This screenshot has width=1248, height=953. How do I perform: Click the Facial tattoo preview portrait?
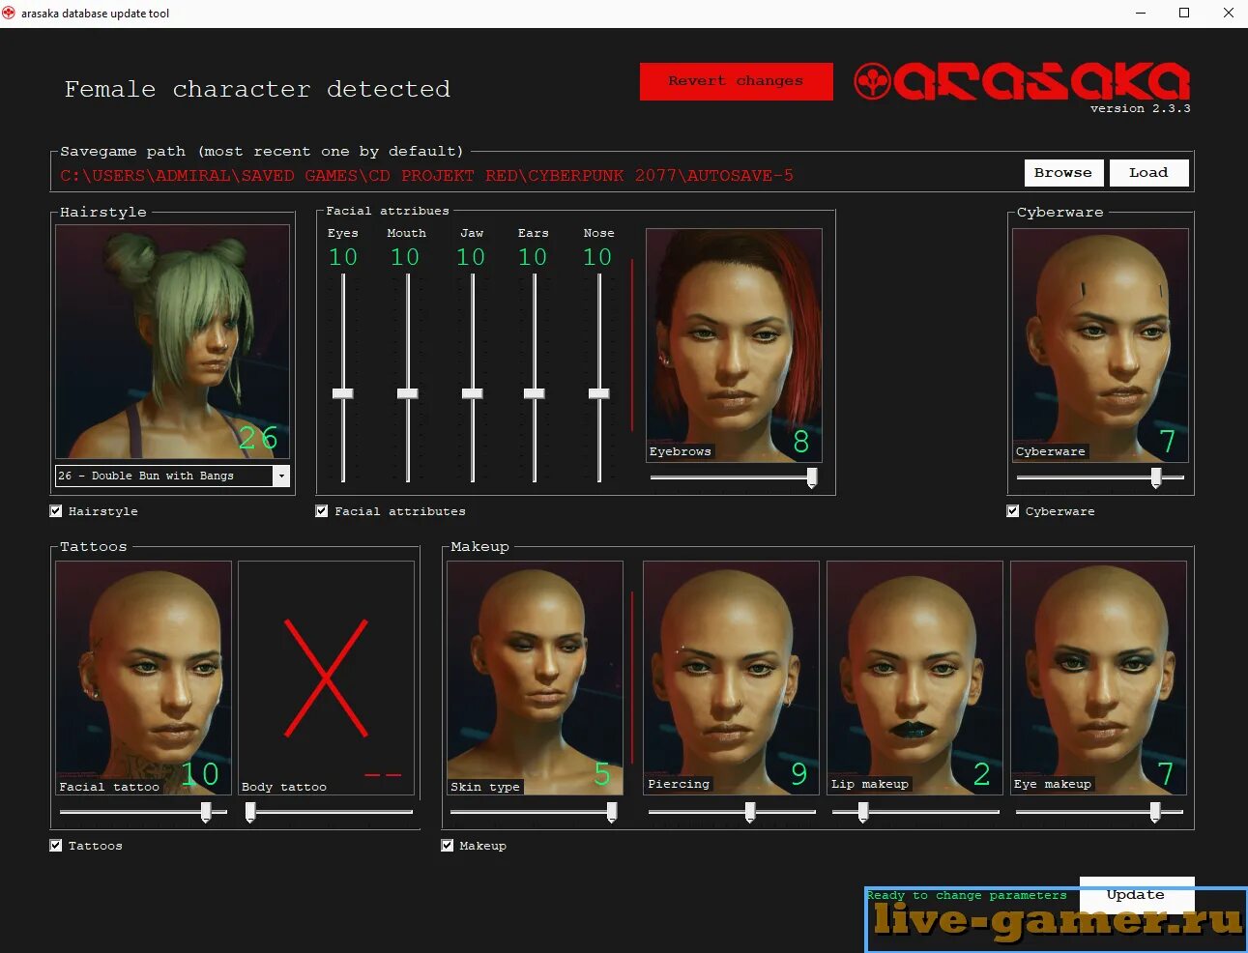(143, 678)
